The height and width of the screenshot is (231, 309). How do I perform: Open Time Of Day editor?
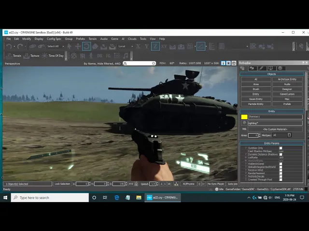click(x=53, y=56)
